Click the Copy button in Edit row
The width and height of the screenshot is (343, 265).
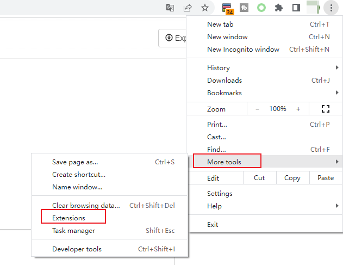(x=292, y=178)
